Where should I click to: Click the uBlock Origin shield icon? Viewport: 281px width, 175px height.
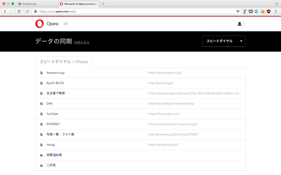click(268, 11)
